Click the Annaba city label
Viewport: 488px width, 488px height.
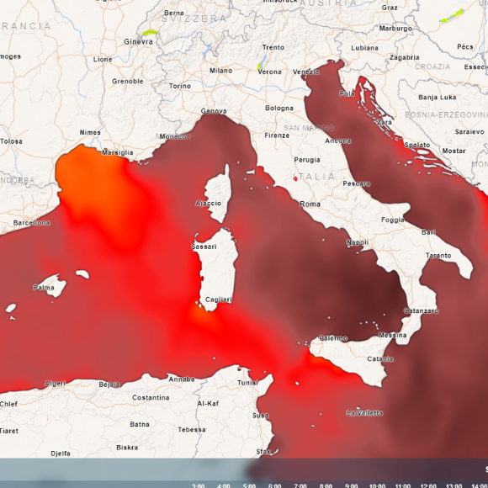[182, 379]
